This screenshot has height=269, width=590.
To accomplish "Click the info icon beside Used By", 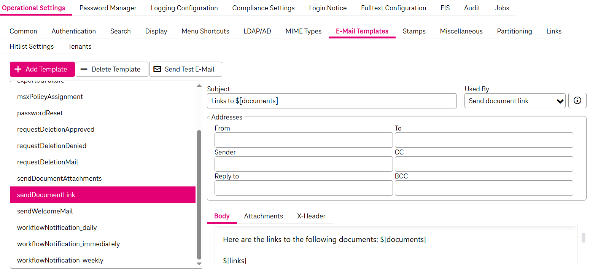I will click(x=577, y=101).
